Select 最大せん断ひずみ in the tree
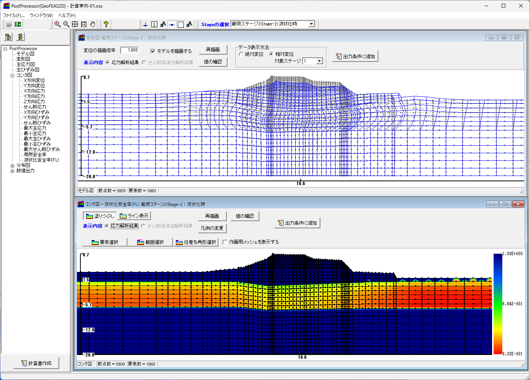Screen dimensions: 530x380 pyautogui.click(x=41, y=149)
